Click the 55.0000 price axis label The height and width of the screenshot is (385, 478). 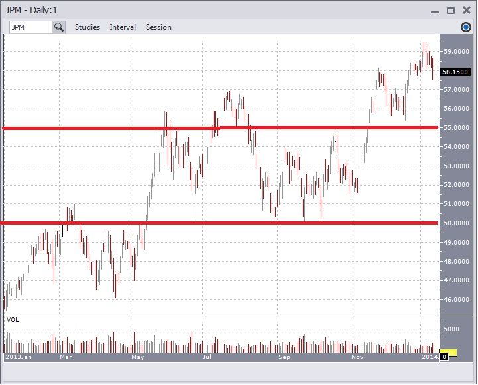(456, 128)
